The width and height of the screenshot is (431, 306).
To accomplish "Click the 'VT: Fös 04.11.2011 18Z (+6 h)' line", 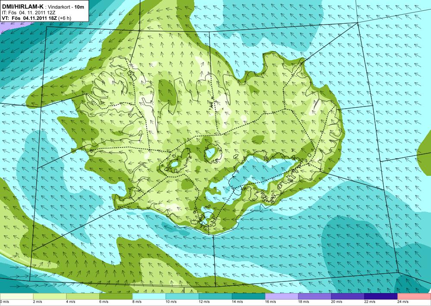I will [36, 18].
